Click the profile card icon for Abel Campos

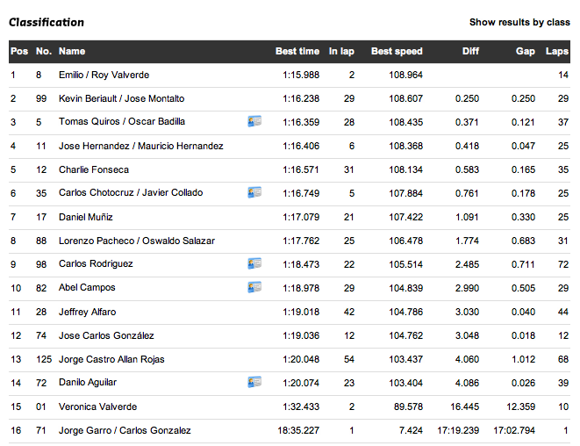tap(254, 287)
